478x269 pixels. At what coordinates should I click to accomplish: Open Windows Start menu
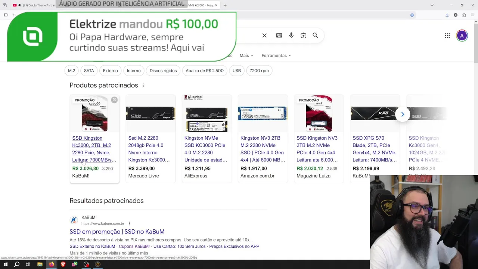point(5,264)
